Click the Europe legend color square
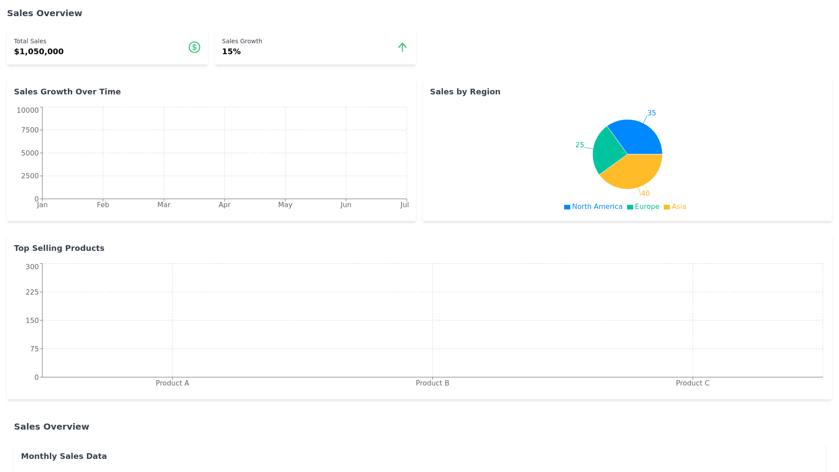 pyautogui.click(x=630, y=207)
